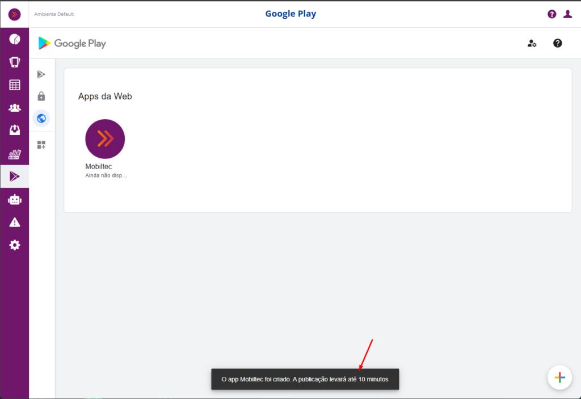Click the Mobiltec created notification toast
Image resolution: width=581 pixels, height=399 pixels.
point(305,379)
